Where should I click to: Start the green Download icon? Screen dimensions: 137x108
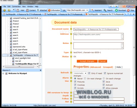[x=116, y=10]
